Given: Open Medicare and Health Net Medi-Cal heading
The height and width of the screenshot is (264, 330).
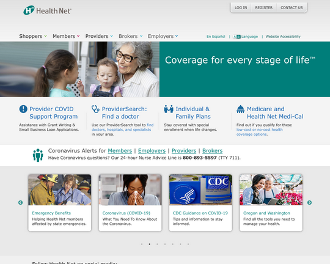Looking at the screenshot, I should click(x=275, y=112).
